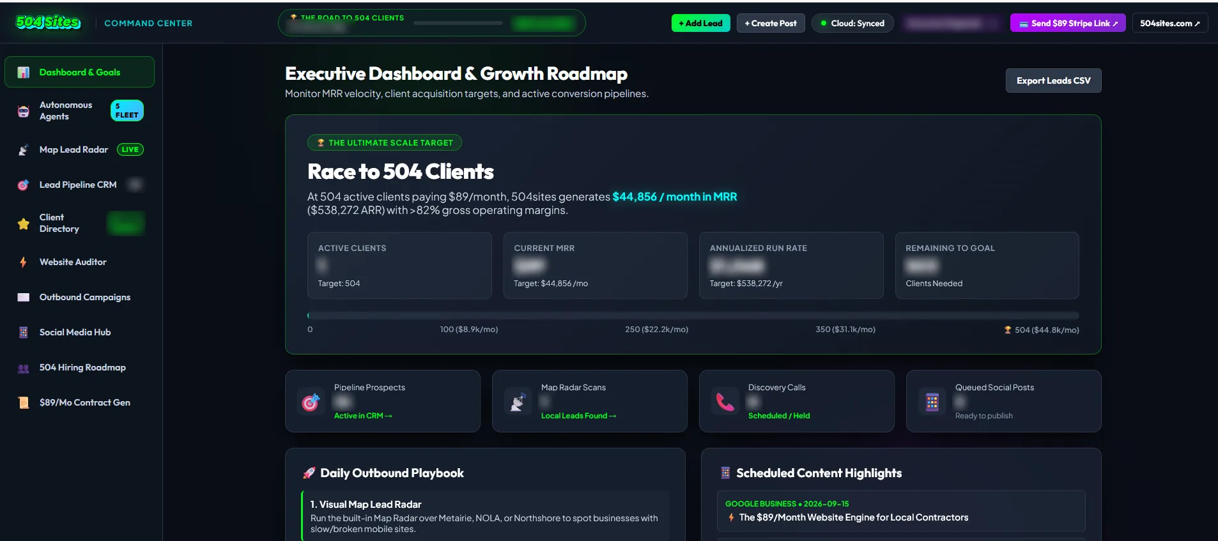Click the LIVE badge on Map Lead Radar
1218x541 pixels.
[x=130, y=149]
